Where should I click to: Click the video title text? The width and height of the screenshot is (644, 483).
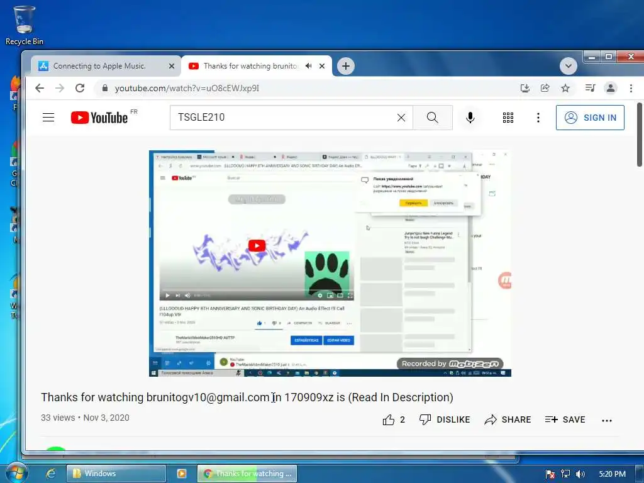pos(247,397)
